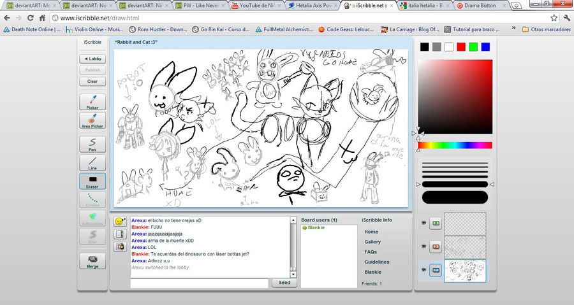Click the Publish button
Viewport: 574px width, 305px height.
point(92,70)
